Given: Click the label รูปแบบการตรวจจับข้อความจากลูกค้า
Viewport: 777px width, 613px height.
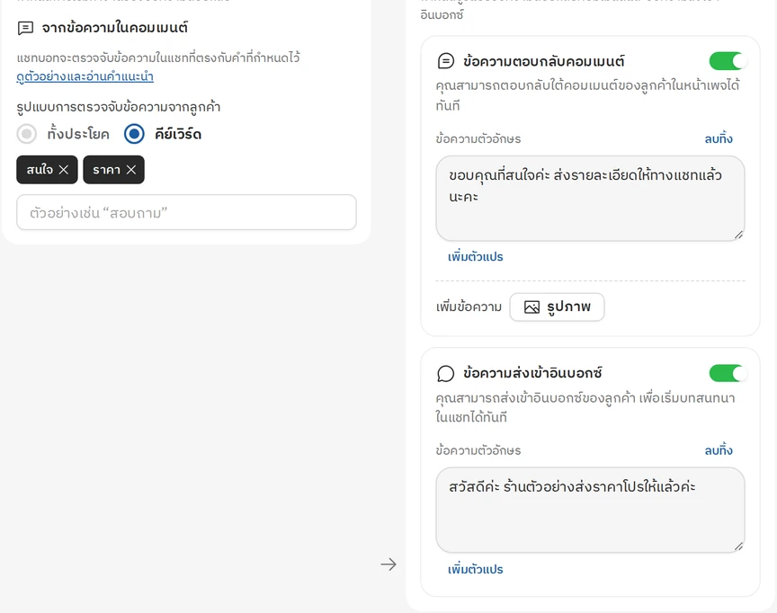Looking at the screenshot, I should (x=119, y=107).
